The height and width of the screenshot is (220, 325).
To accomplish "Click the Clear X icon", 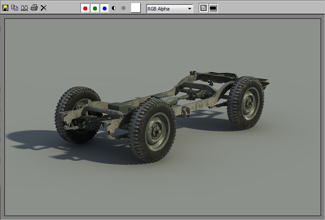I will click(43, 8).
